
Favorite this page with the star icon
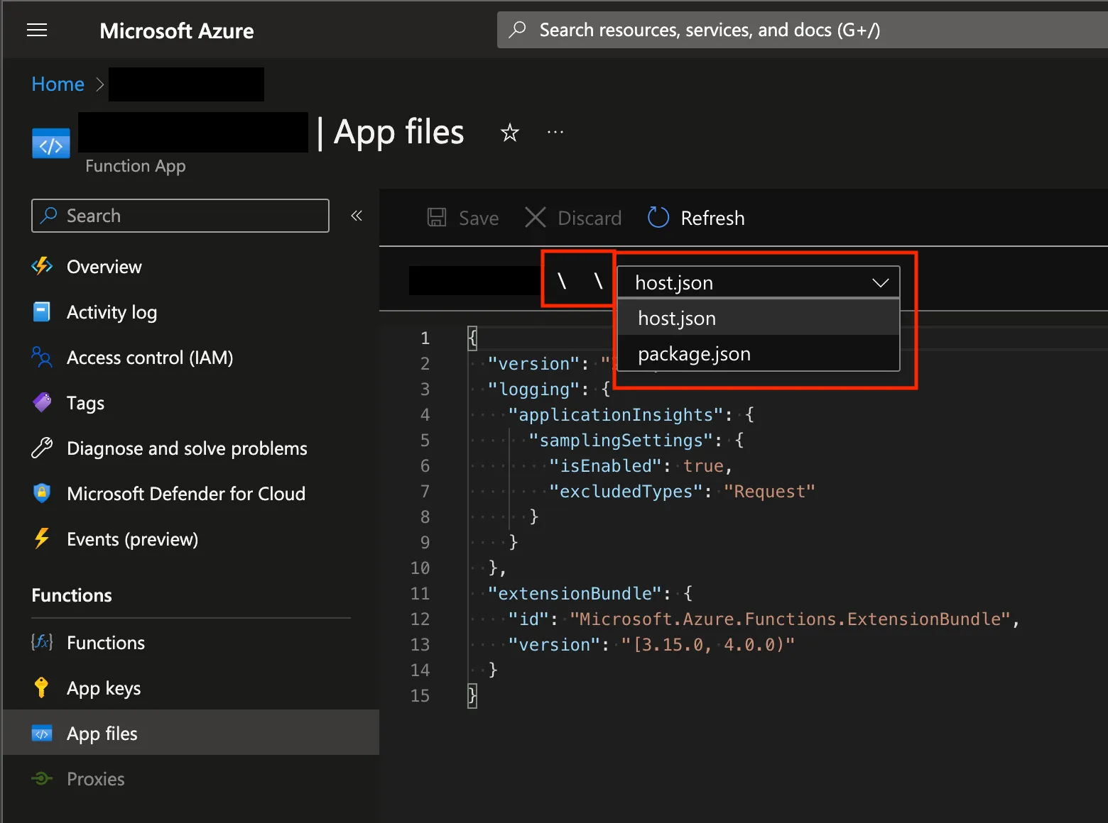pyautogui.click(x=509, y=133)
